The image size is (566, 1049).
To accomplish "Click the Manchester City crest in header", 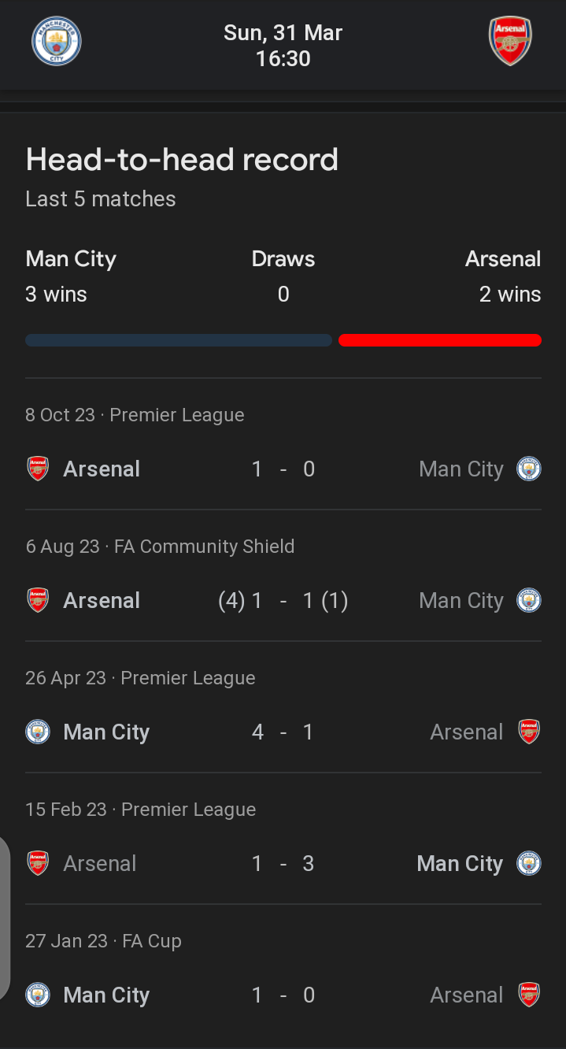I will click(x=57, y=41).
